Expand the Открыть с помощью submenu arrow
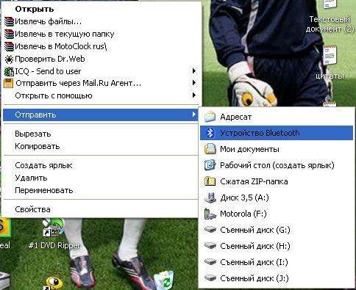The image size is (356, 290). [x=194, y=95]
